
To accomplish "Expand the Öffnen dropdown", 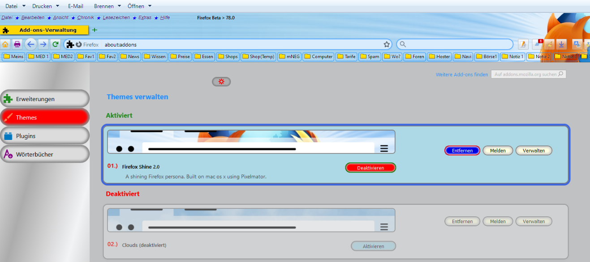I will click(150, 6).
